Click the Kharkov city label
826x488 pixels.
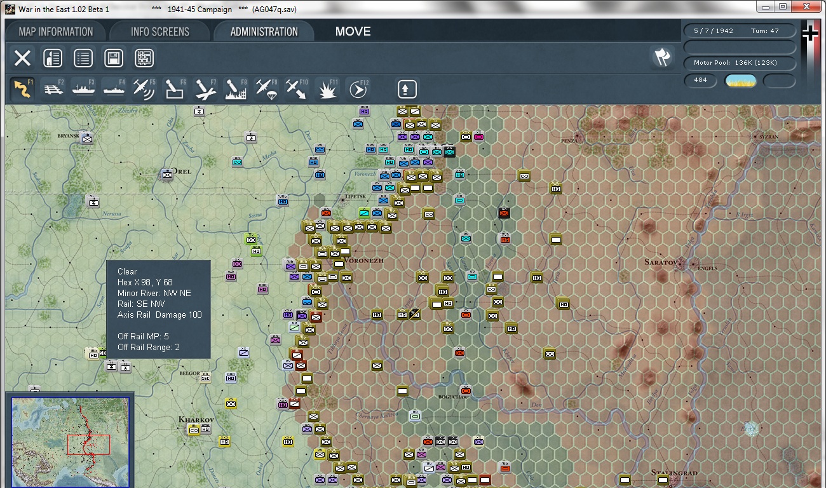(x=196, y=419)
